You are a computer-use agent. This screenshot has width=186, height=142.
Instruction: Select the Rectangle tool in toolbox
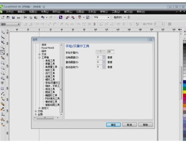tap(3, 63)
